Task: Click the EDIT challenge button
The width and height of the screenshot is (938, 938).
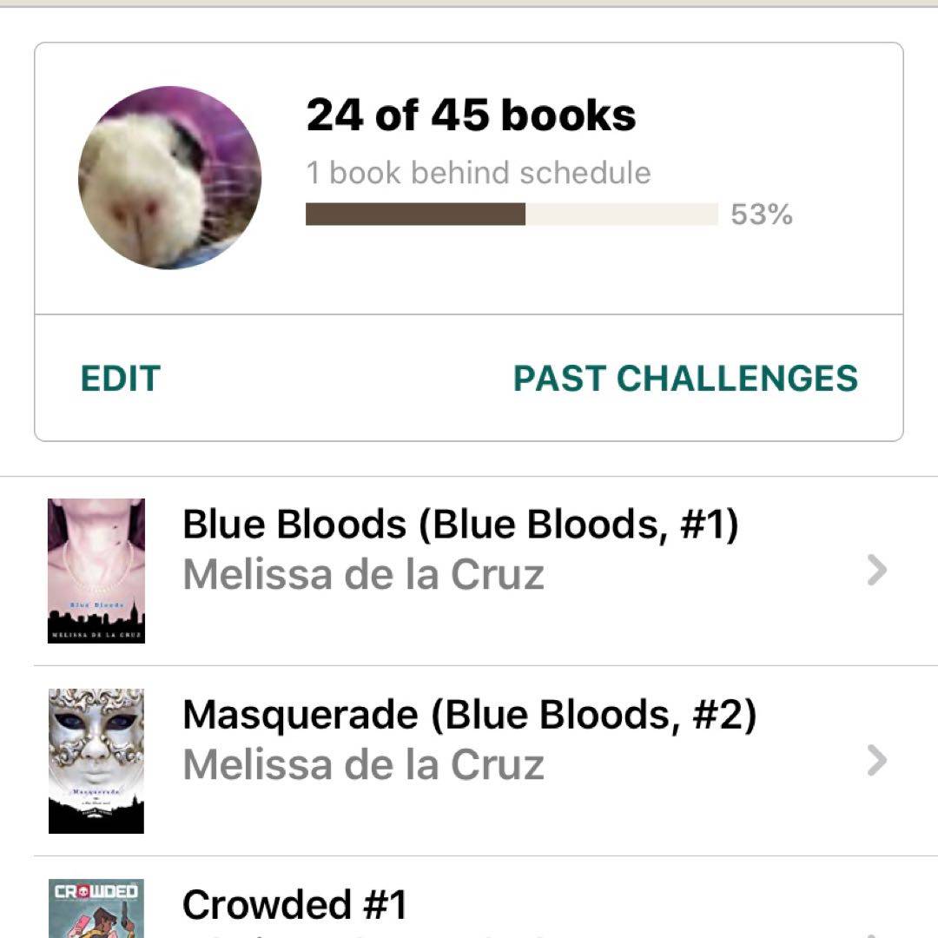Action: (x=121, y=379)
